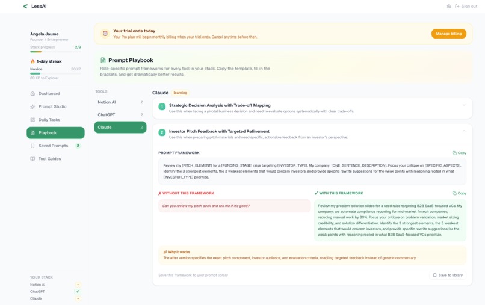
Task: Select Claude in tools list
Action: (120, 127)
